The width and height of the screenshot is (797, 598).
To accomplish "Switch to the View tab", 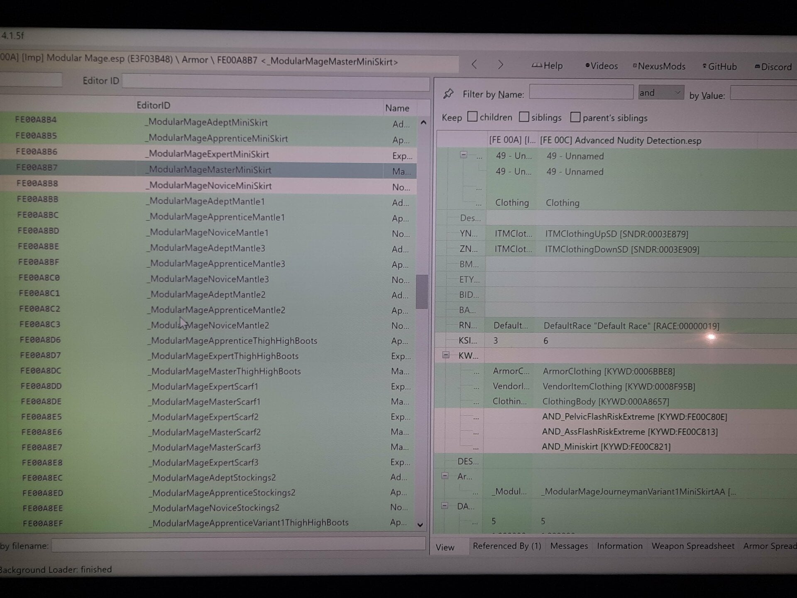I will [x=445, y=547].
